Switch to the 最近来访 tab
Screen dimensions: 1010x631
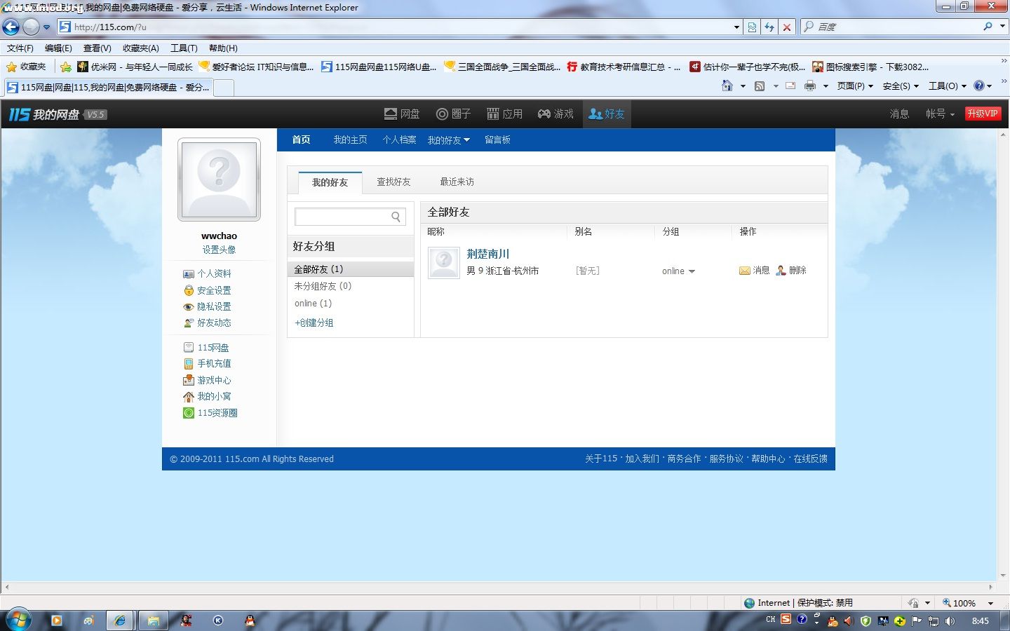coord(457,182)
